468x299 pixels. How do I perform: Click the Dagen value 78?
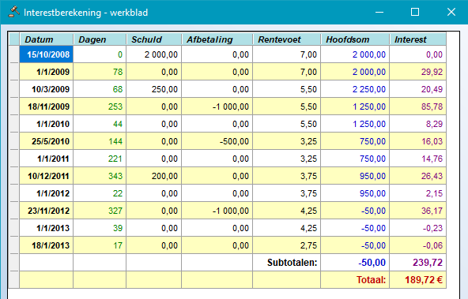click(x=100, y=72)
